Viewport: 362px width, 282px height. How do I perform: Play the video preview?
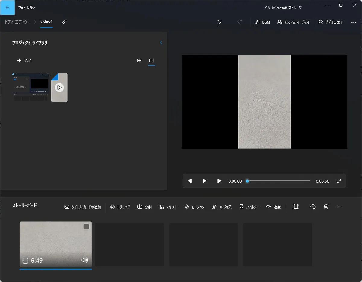pos(205,181)
